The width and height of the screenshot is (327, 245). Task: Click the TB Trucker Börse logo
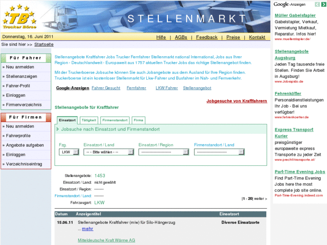[20, 17]
